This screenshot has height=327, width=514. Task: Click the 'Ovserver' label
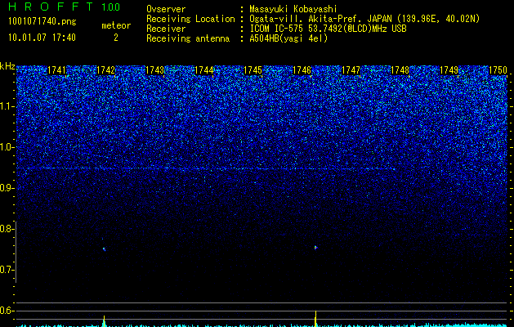tap(166, 9)
